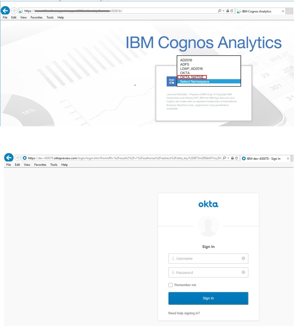Open Help menu in Cognos browser window
This screenshot has height=327, width=294.
coord(61,18)
